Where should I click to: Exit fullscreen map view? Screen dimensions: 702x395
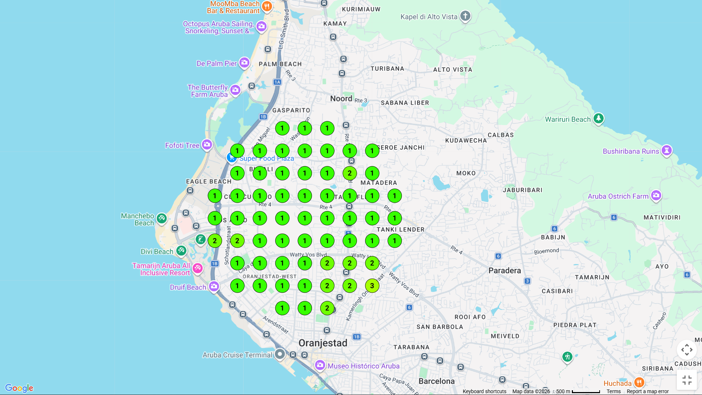click(687, 380)
